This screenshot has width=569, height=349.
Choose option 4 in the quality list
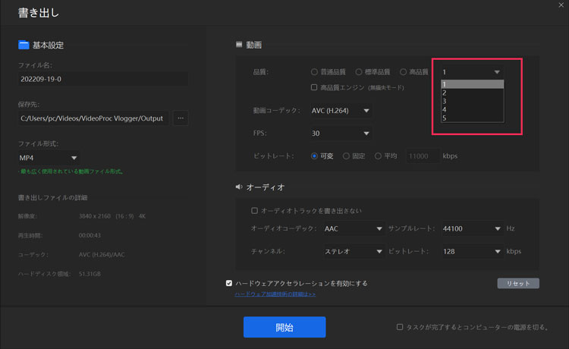click(472, 109)
